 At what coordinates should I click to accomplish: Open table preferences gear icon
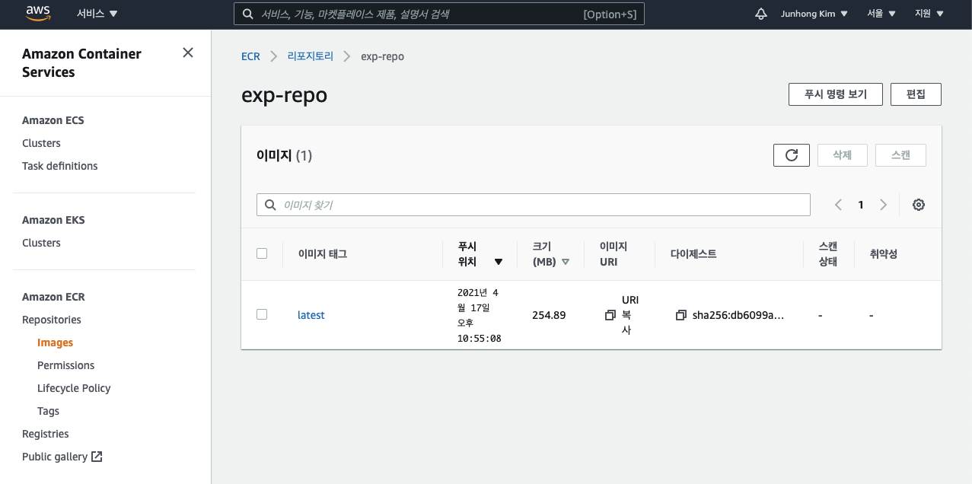click(919, 205)
